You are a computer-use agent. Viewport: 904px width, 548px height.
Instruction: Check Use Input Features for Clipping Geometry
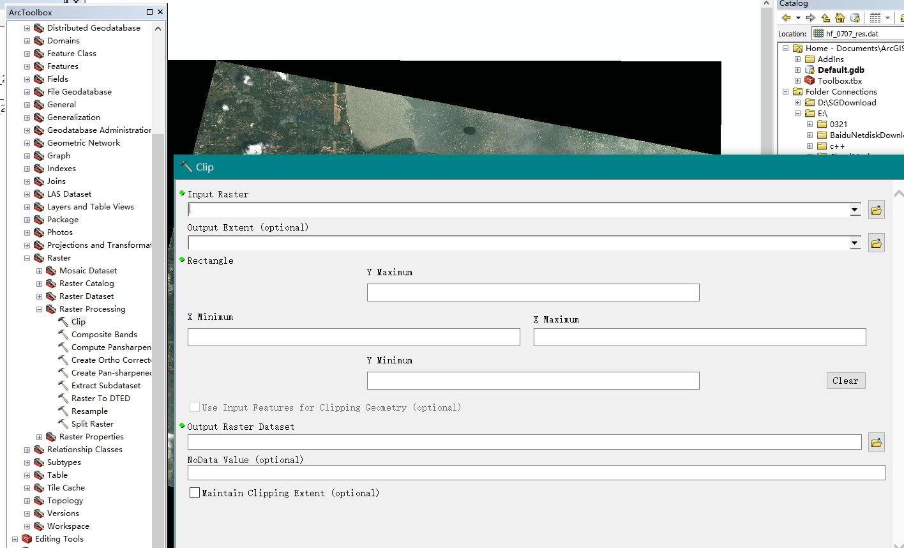(195, 406)
